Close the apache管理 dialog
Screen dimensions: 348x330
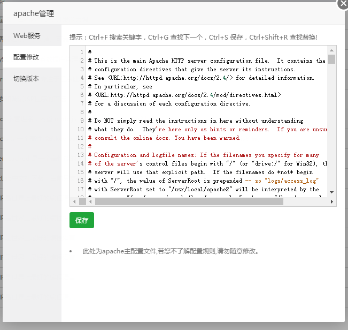pyautogui.click(x=343, y=4)
